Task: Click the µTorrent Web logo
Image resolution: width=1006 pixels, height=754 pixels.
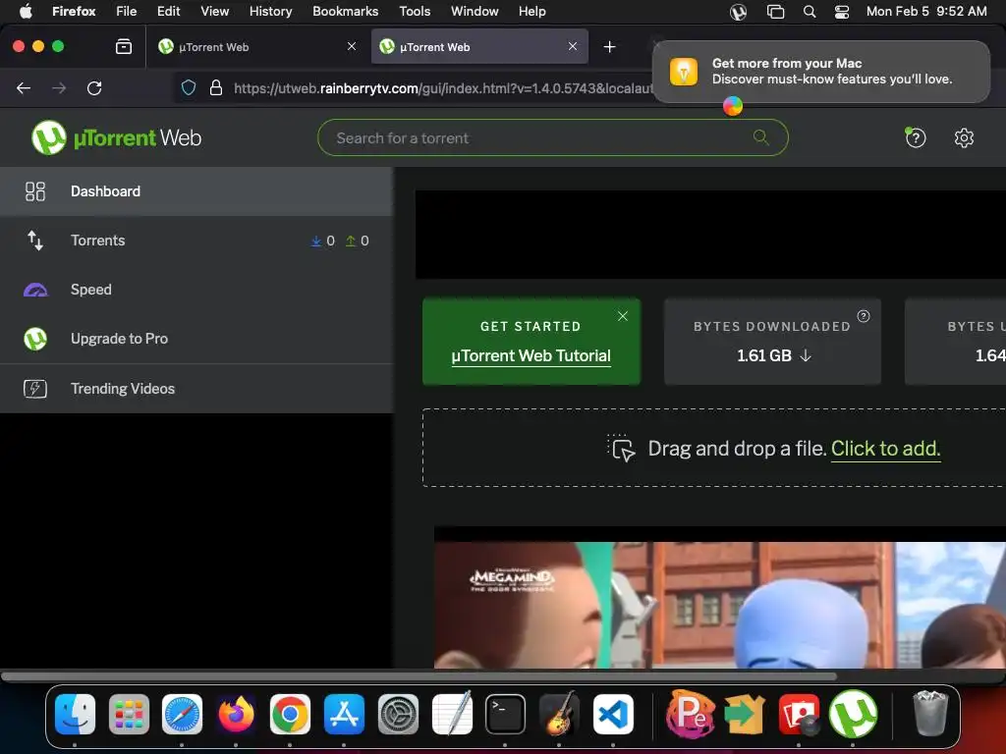Action: tap(116, 137)
